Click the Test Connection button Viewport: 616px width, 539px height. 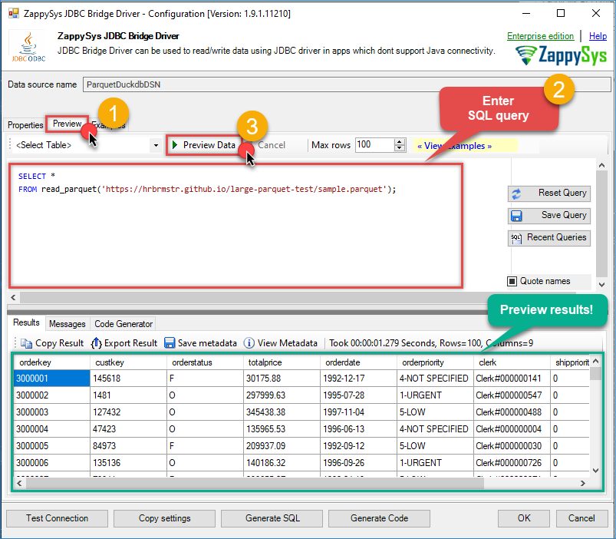[x=57, y=518]
